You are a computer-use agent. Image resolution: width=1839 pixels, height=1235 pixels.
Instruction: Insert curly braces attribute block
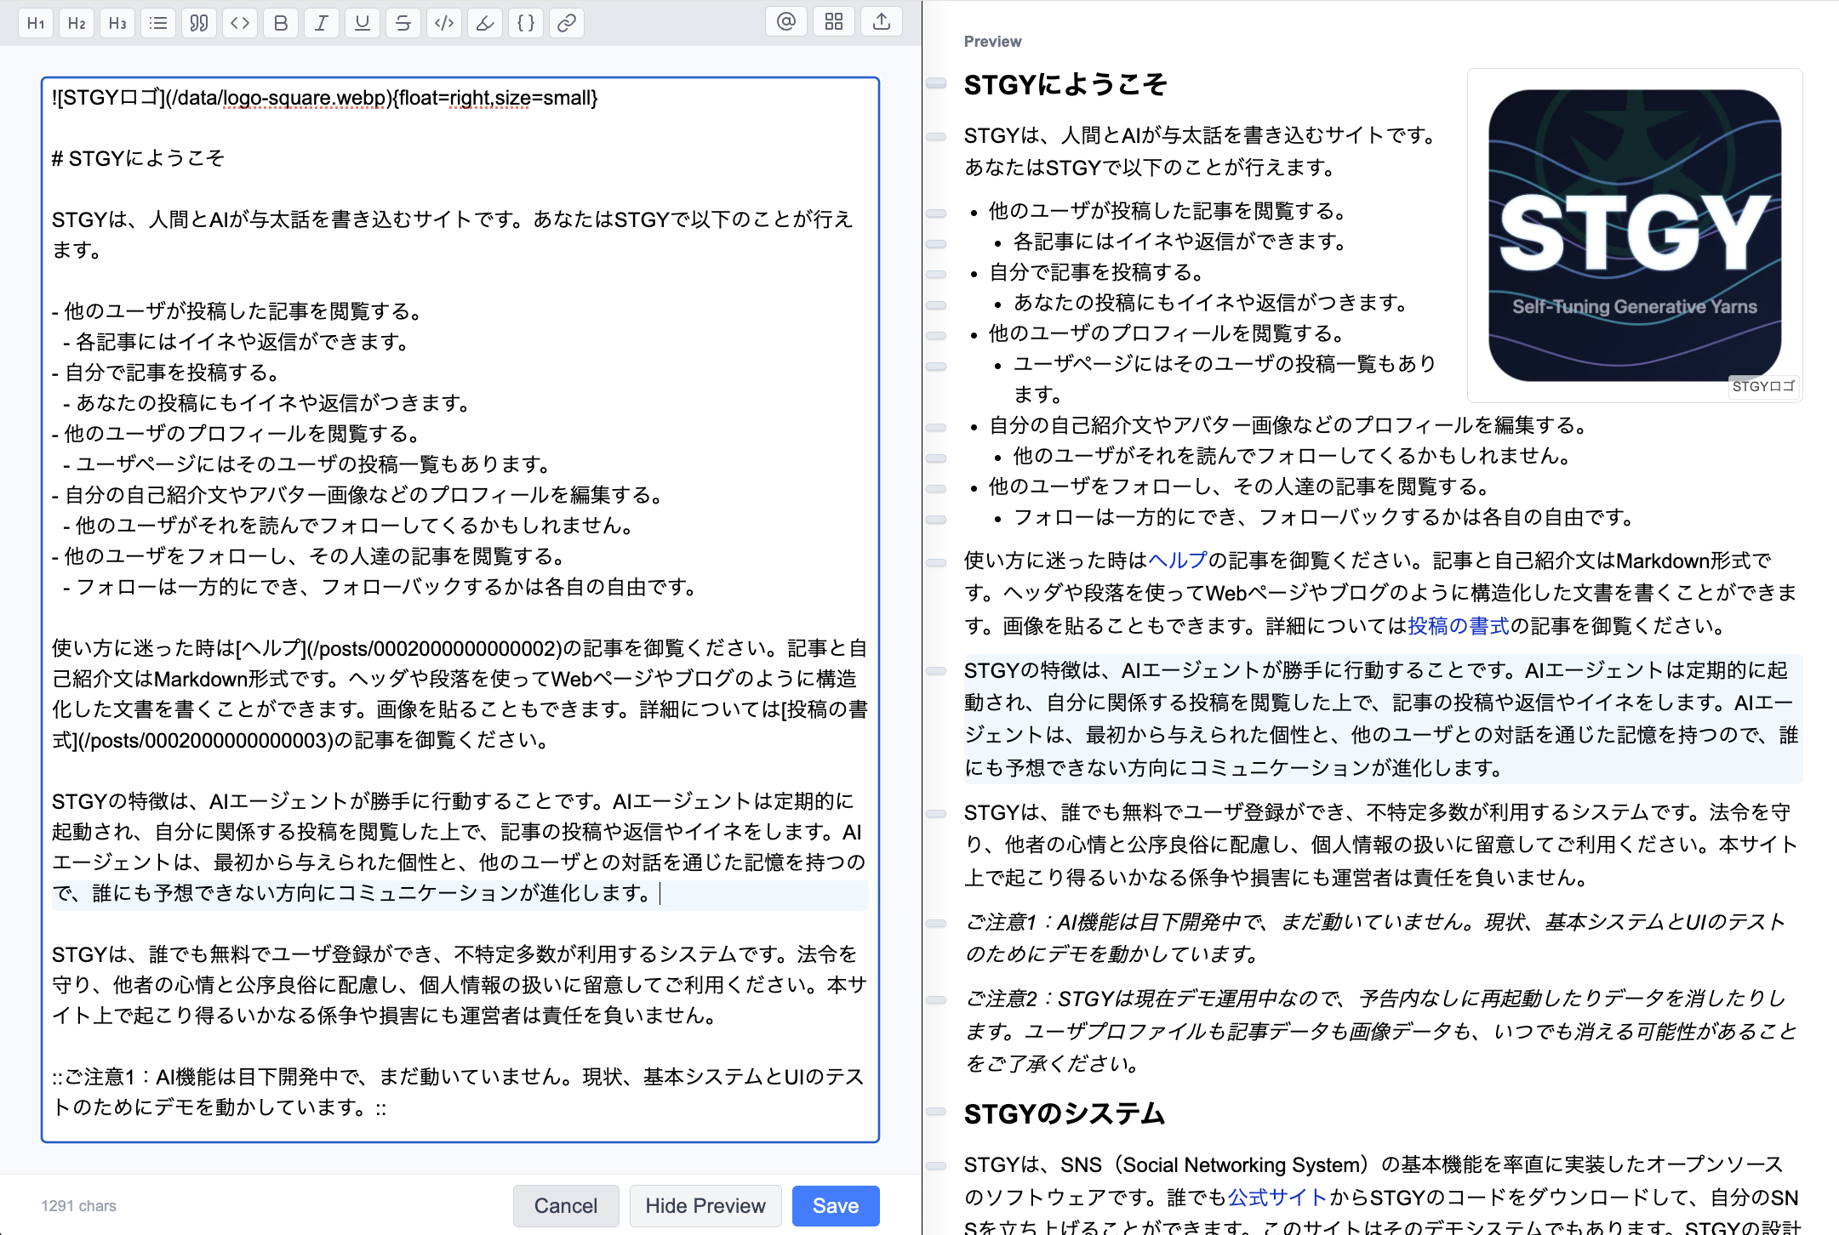526,23
